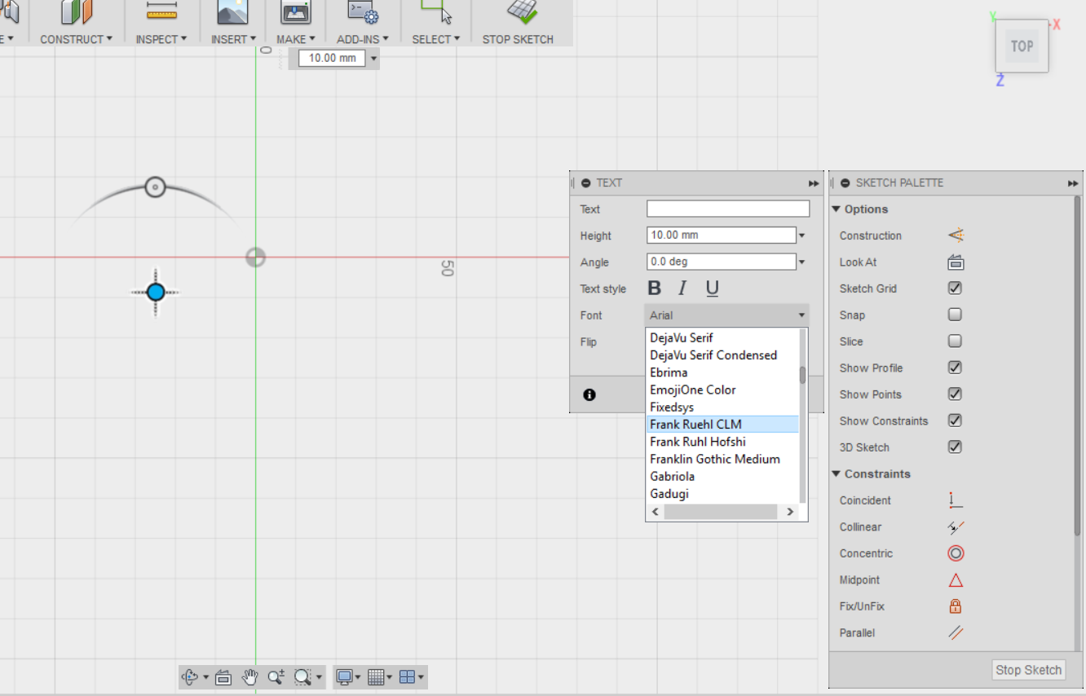Open the Font dropdown showing Arial

click(x=726, y=315)
